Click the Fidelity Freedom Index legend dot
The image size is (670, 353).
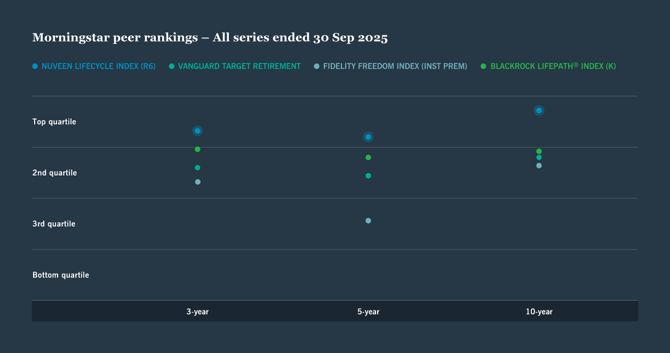click(x=316, y=66)
